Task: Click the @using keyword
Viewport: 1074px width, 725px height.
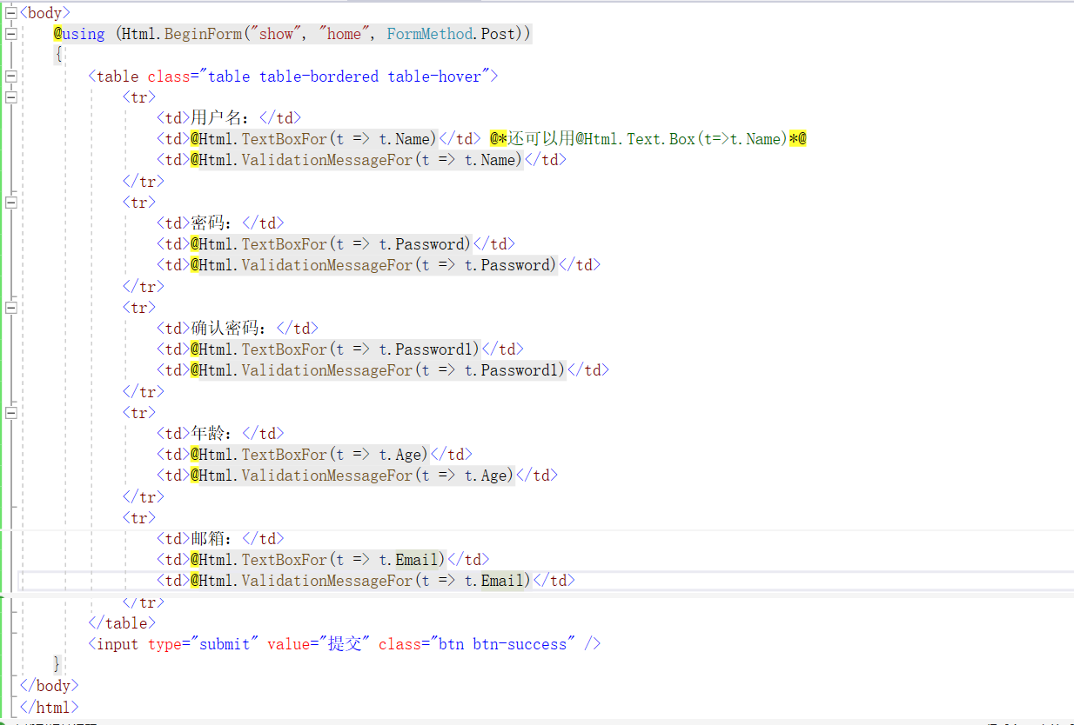Action: tap(79, 34)
